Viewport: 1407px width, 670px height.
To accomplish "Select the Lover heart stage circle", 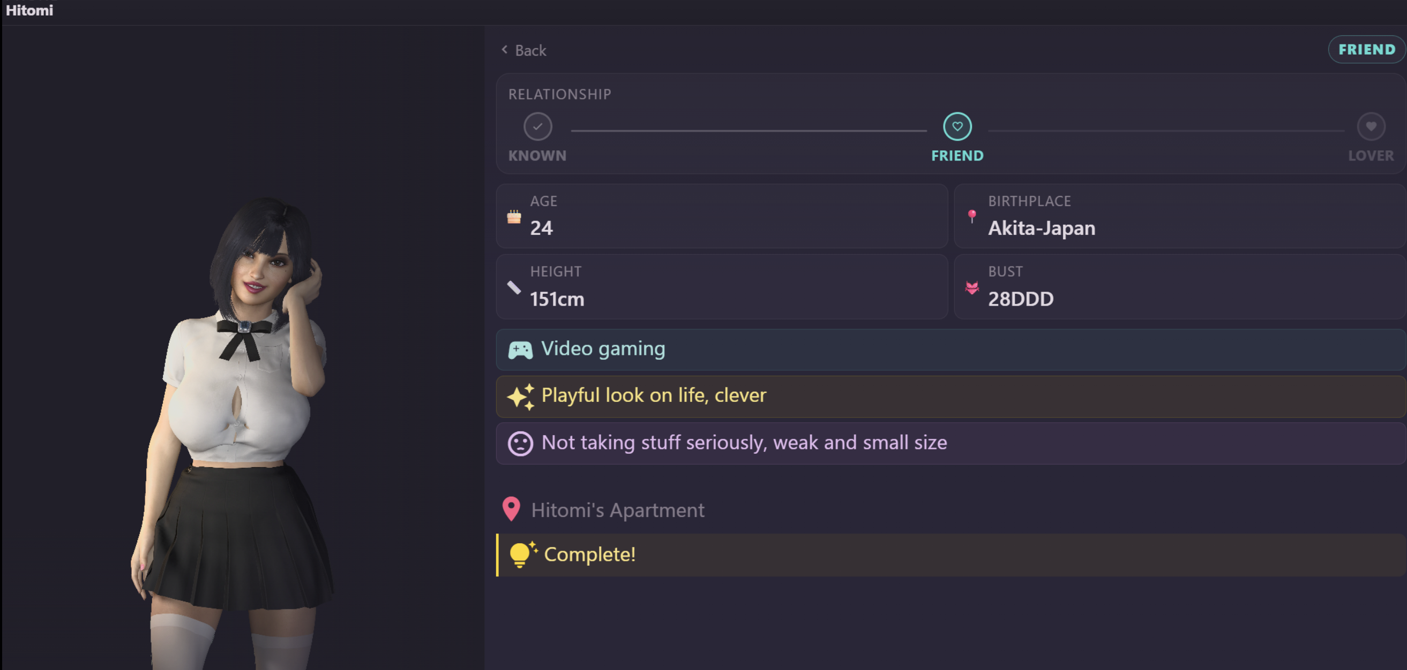I will point(1371,127).
